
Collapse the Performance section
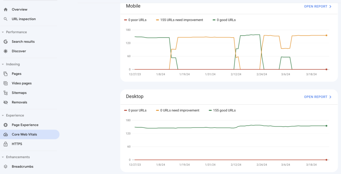coord(3,32)
